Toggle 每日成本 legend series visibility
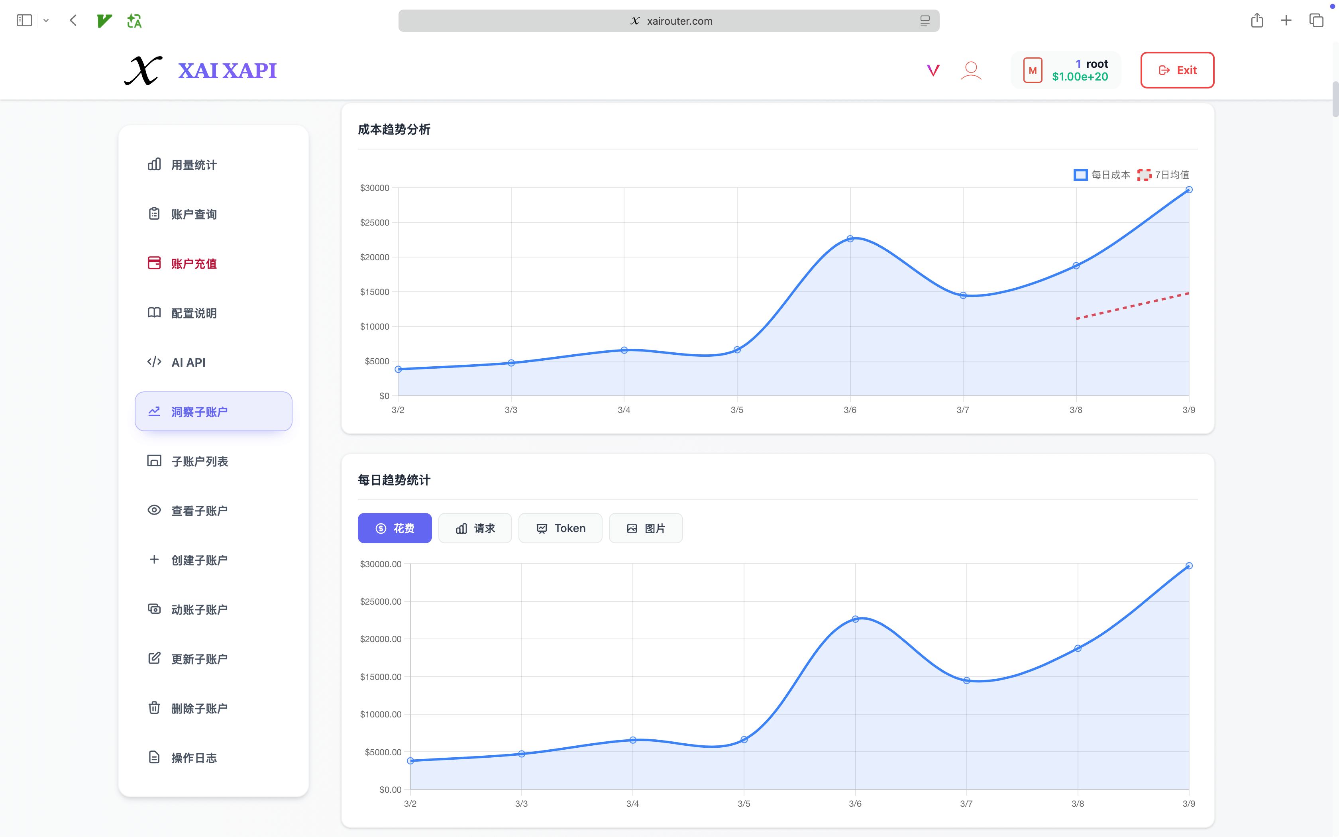 pos(1101,175)
